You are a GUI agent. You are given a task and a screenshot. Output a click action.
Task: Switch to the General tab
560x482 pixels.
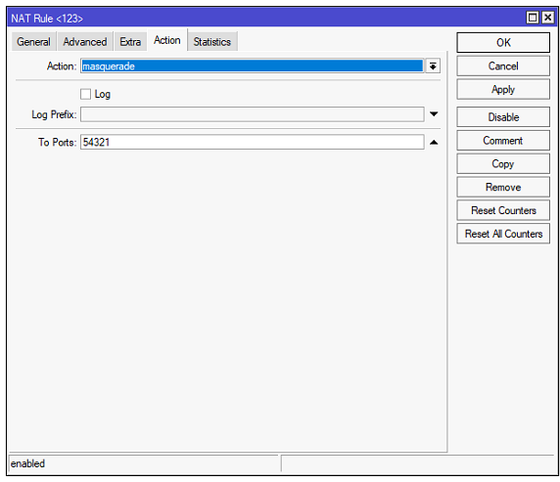[x=33, y=42]
